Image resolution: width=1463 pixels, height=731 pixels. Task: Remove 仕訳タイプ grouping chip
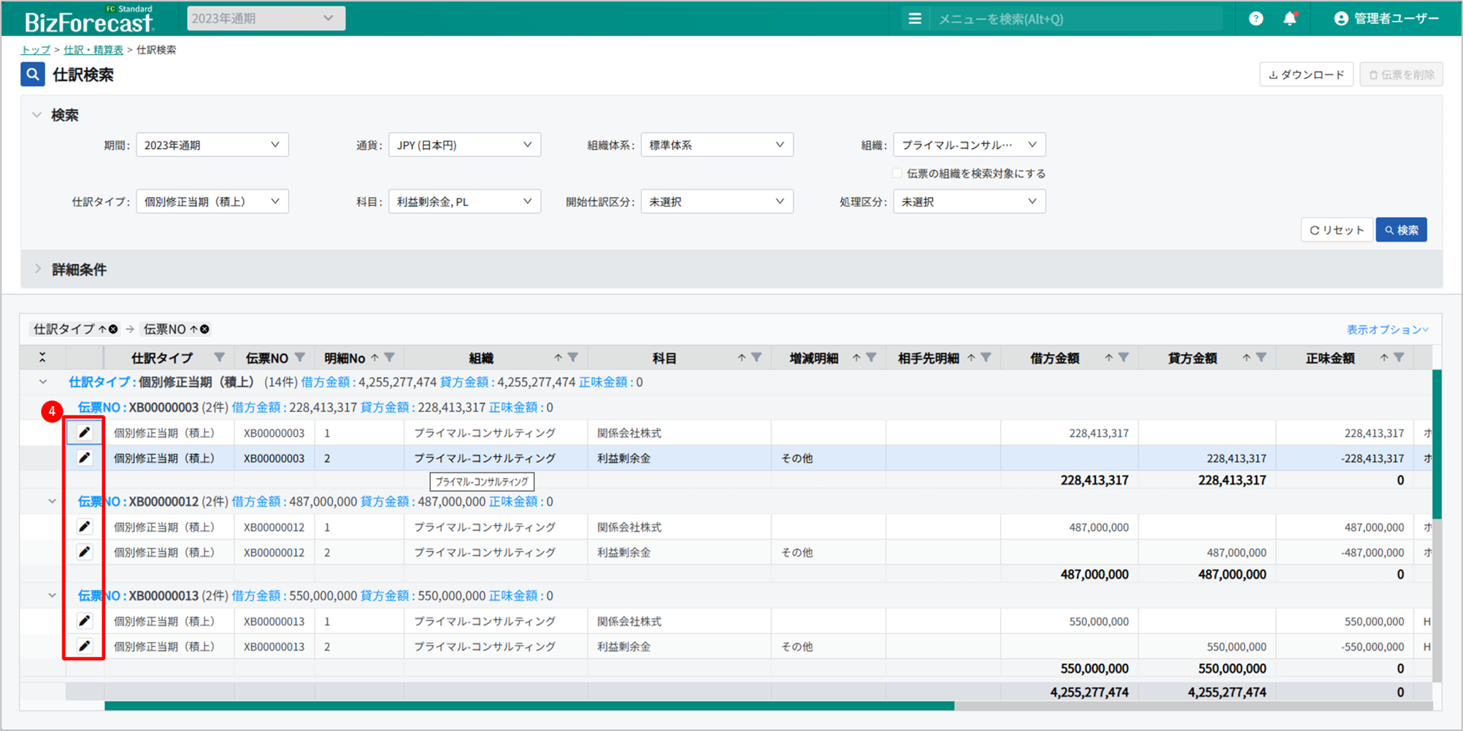(x=114, y=329)
